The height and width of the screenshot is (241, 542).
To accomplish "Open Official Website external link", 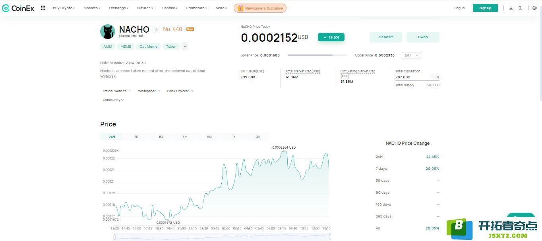I will (x=116, y=91).
